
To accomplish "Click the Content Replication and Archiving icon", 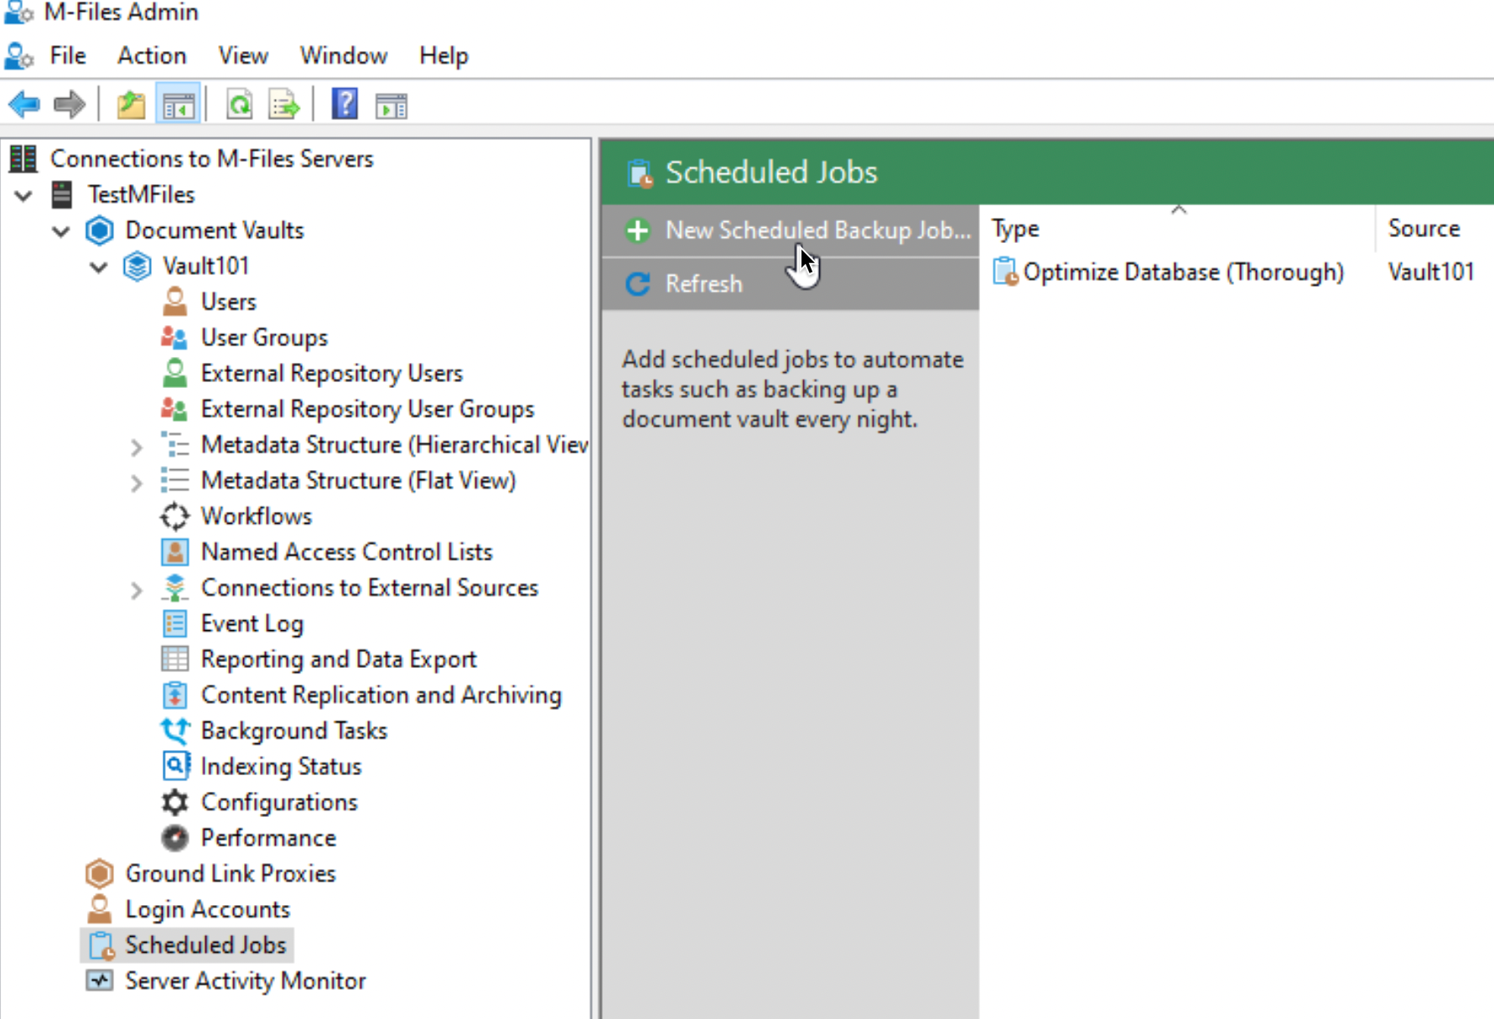I will click(174, 695).
